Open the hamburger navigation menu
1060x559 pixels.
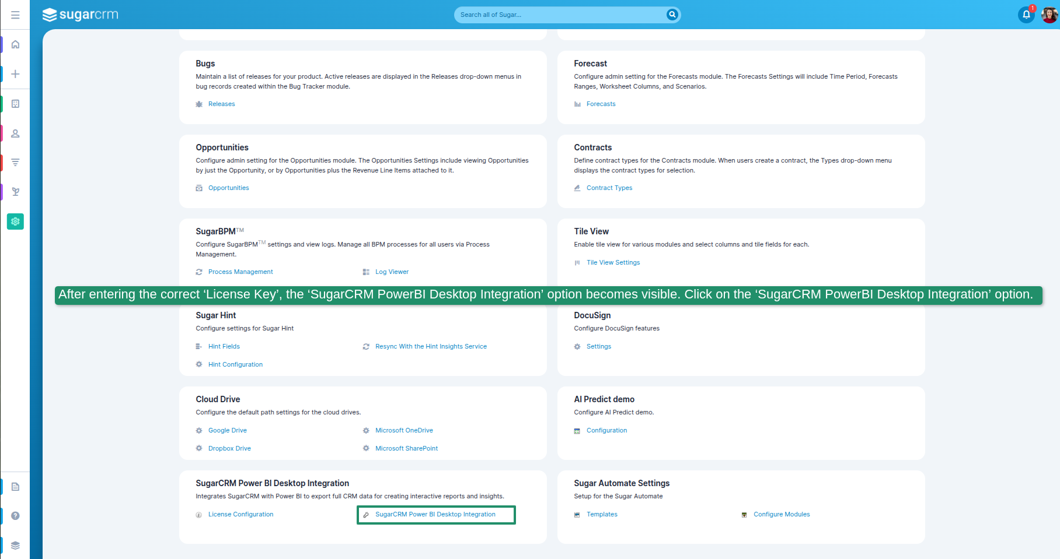[15, 15]
